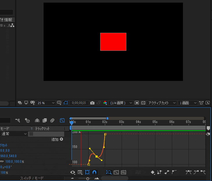Click the bottom keyframe at 100%
This screenshot has width=212, height=181.
(89, 164)
